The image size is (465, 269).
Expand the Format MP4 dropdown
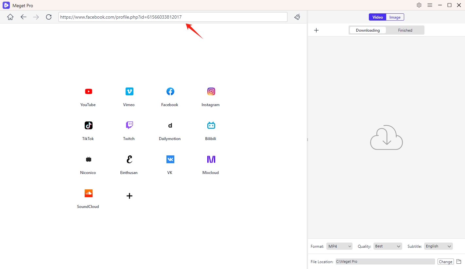(339, 246)
